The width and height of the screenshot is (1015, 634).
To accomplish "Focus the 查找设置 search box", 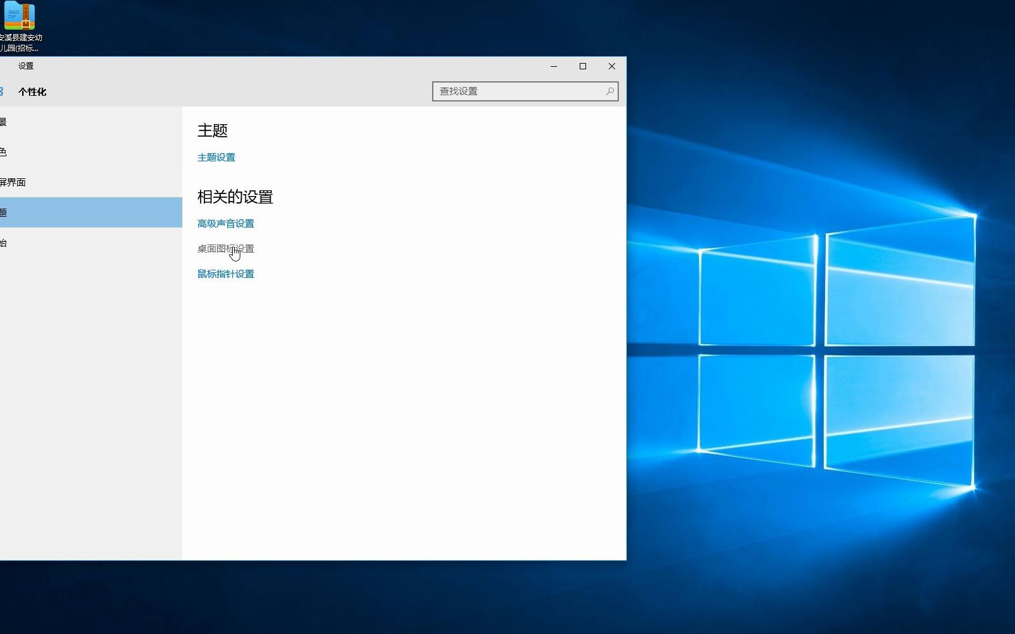I will 525,91.
